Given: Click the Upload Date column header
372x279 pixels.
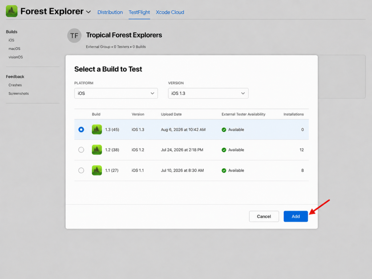Looking at the screenshot, I should click(x=171, y=114).
